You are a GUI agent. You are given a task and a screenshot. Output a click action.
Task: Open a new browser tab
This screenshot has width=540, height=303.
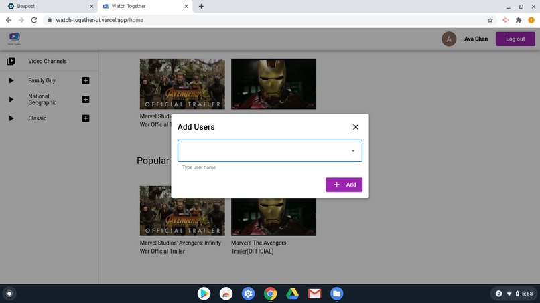tap(201, 6)
